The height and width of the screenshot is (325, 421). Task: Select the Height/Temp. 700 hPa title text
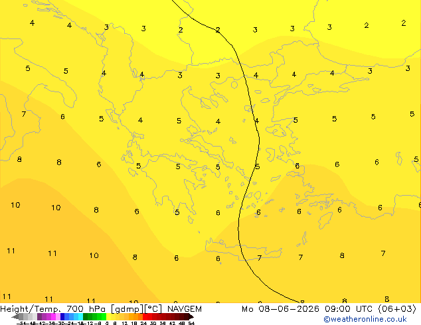click(53, 309)
